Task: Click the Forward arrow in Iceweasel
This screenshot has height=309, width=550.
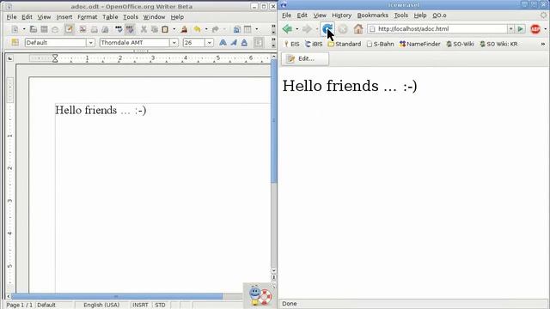Action: 307,29
